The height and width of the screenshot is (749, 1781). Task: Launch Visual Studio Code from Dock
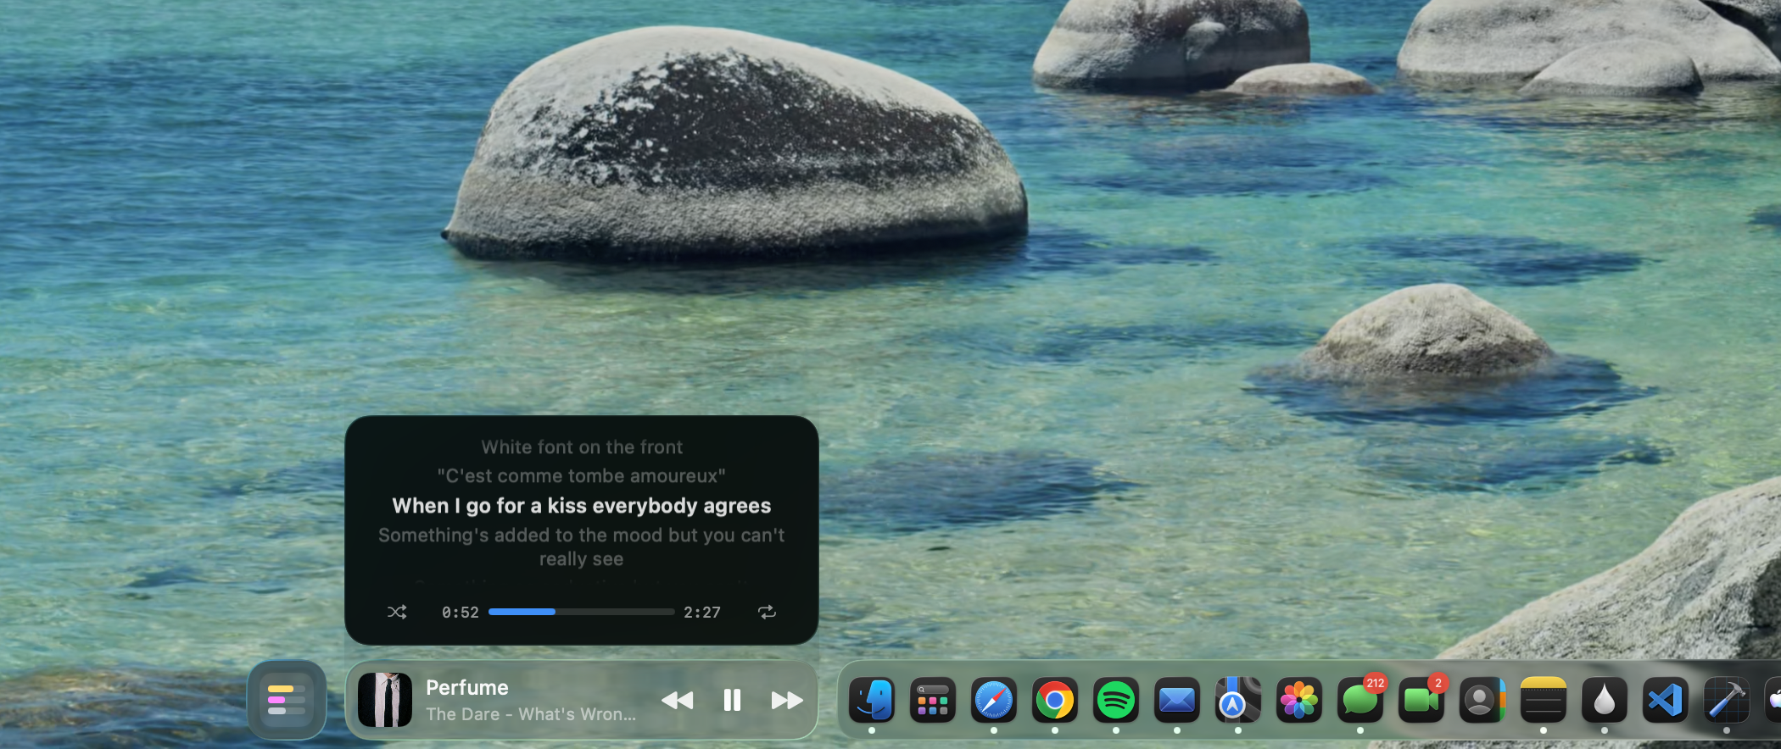point(1665,700)
